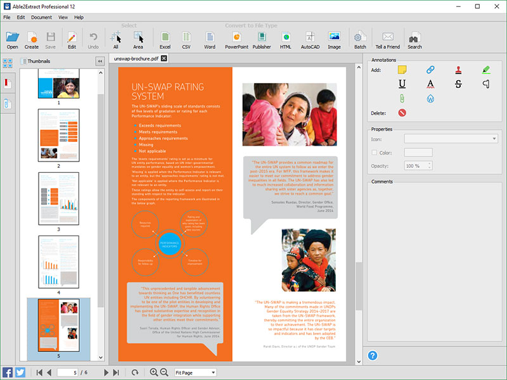Close the unswap-brochure.pdf tab
507x380 pixels.
click(x=164, y=58)
